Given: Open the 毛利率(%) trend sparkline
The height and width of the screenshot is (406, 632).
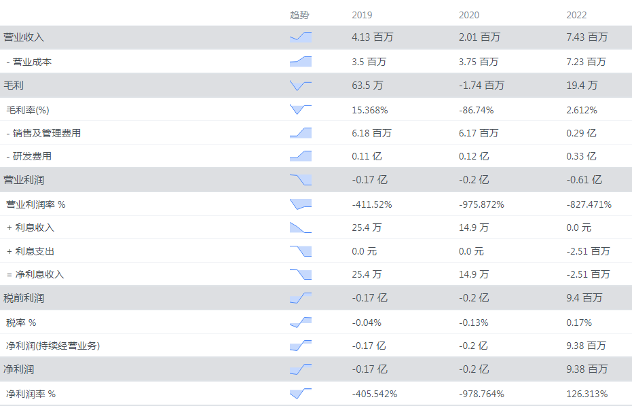Looking at the screenshot, I should tap(300, 109).
